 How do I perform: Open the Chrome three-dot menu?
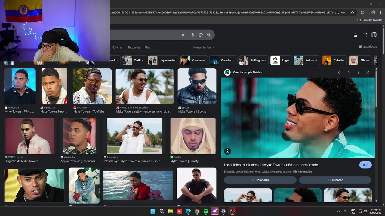point(380,13)
